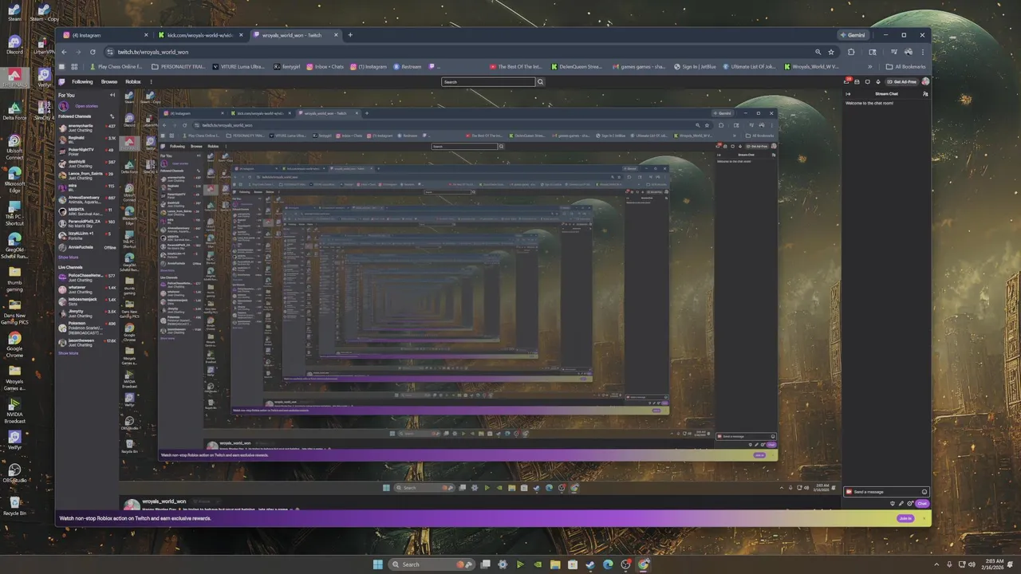Open a new browser tab

[x=349, y=35]
